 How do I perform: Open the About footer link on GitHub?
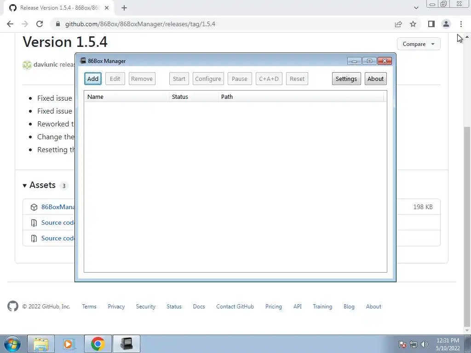[373, 307]
